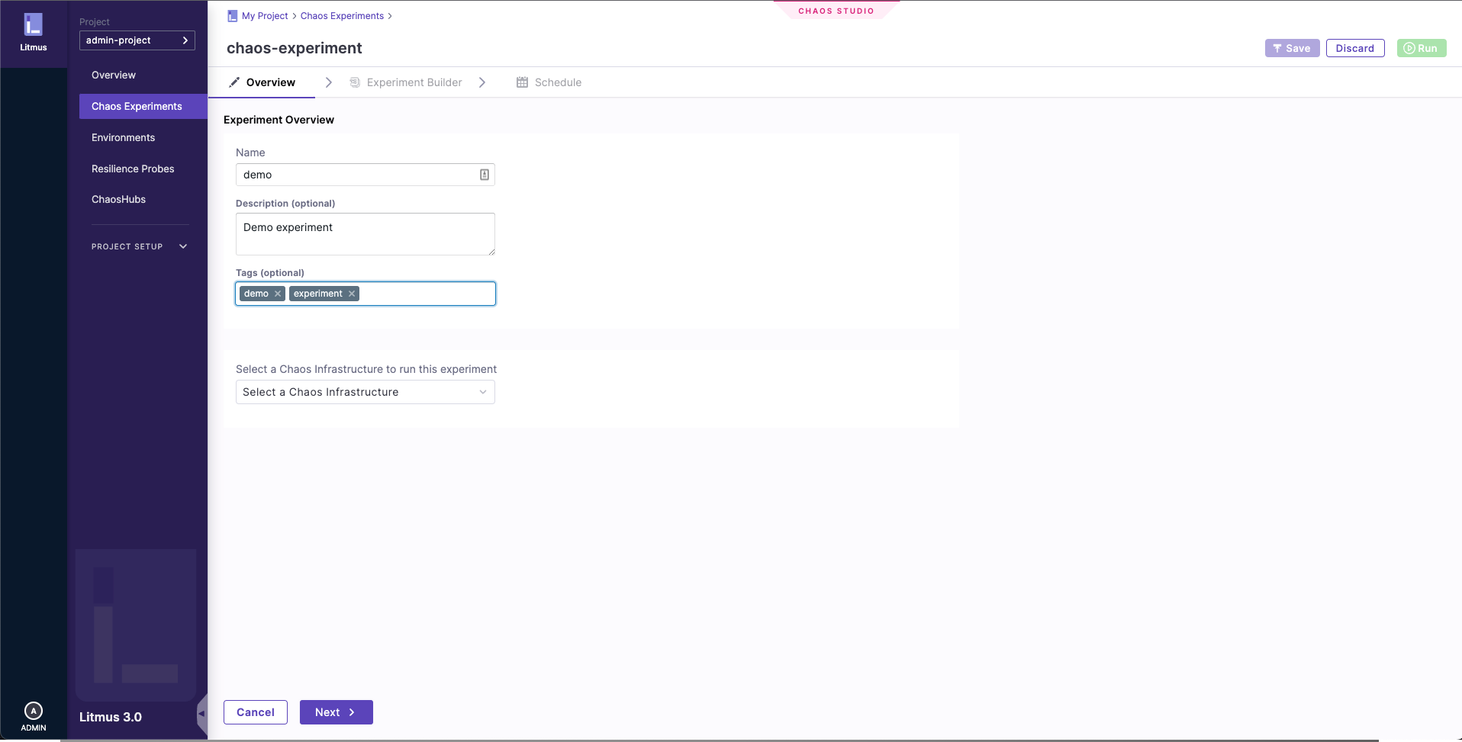Click the Litmus logo
This screenshot has height=742, width=1462.
point(34,25)
